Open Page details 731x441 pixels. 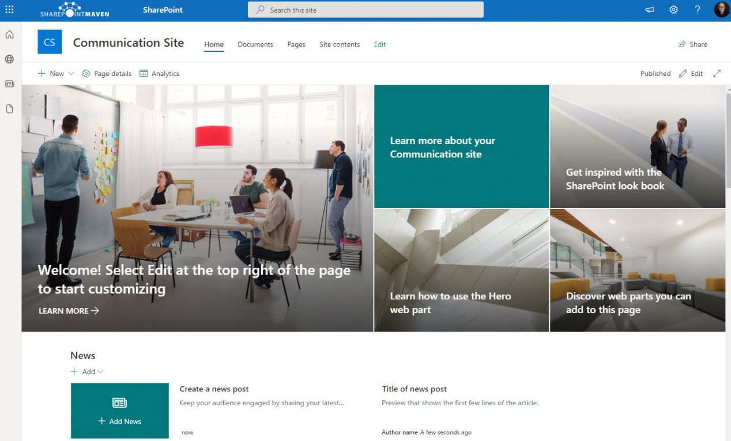[107, 73]
